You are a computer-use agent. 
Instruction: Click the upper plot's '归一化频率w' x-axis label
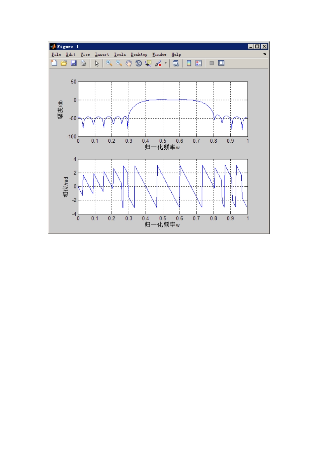(162, 147)
